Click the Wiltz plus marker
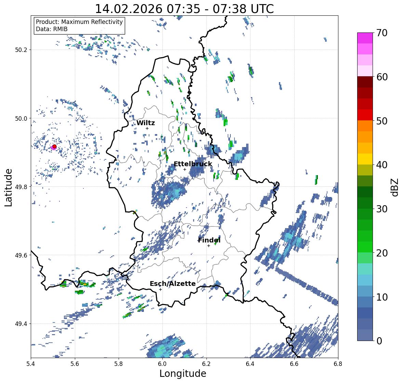Viewport: 403px width, 382px height. tap(147, 128)
